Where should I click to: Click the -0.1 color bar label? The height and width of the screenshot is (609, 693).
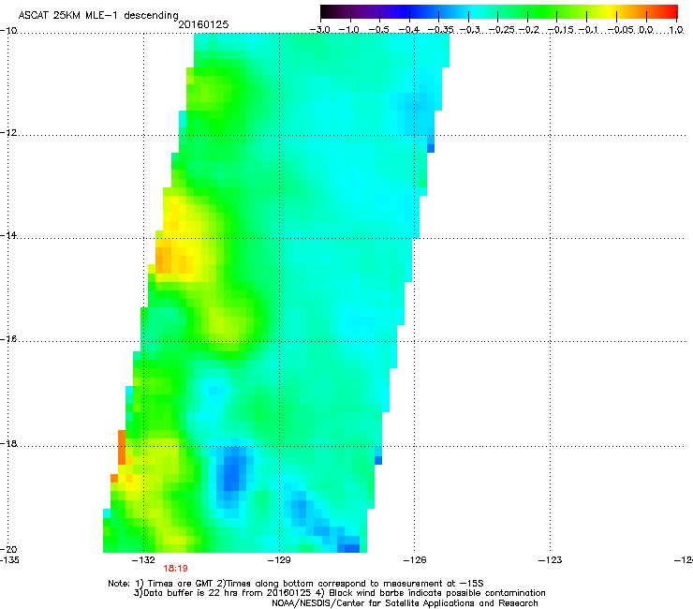coord(588,30)
